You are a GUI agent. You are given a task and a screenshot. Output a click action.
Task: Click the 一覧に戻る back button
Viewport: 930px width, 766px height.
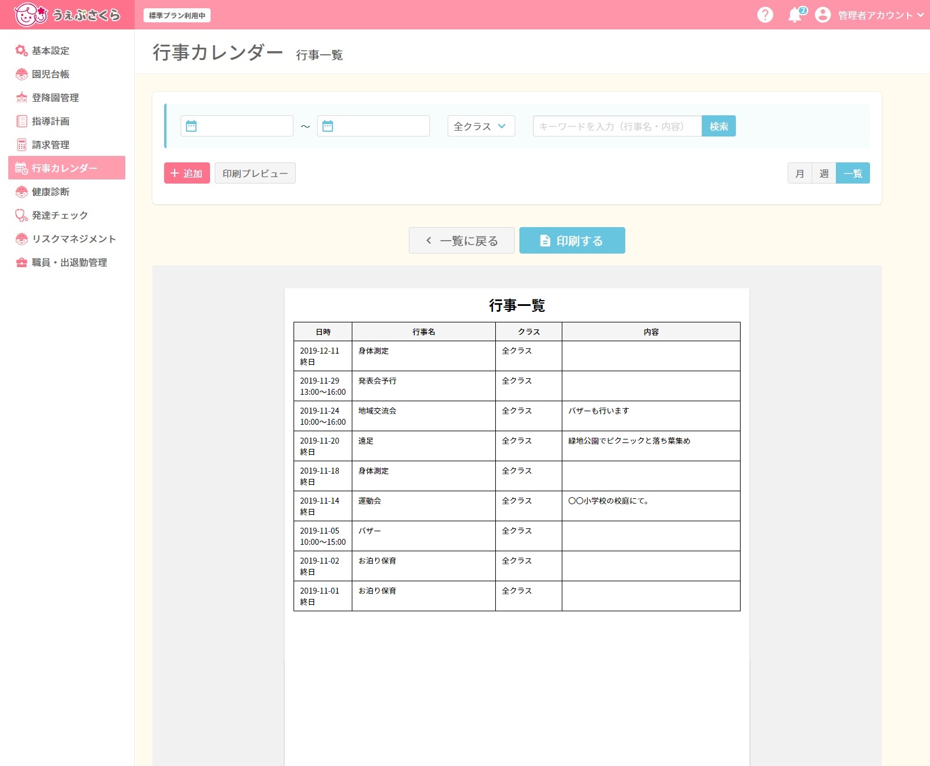(462, 240)
